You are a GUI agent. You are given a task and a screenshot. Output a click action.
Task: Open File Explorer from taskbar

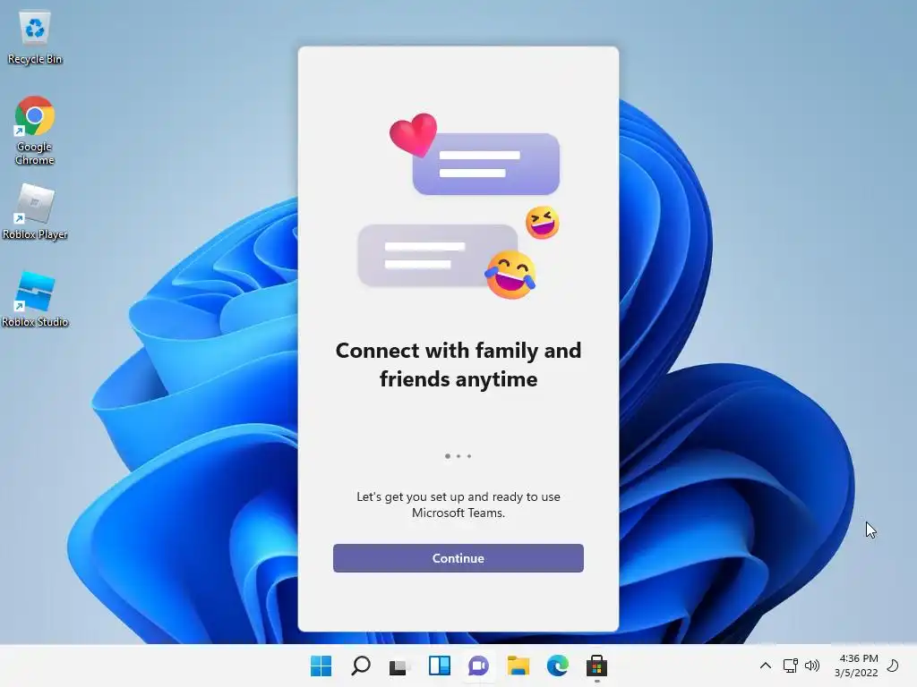coord(518,666)
